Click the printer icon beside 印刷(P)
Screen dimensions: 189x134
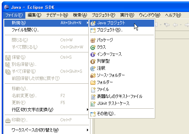click(x=8, y=120)
